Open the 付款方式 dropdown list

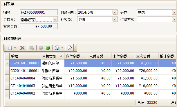point(174,19)
